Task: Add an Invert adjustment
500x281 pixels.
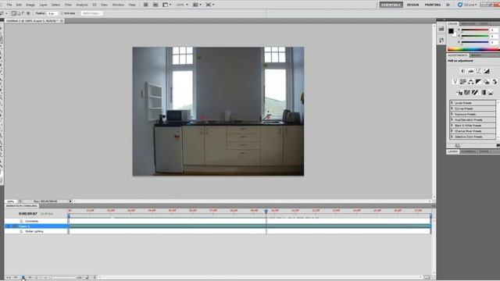Action: coord(459,92)
